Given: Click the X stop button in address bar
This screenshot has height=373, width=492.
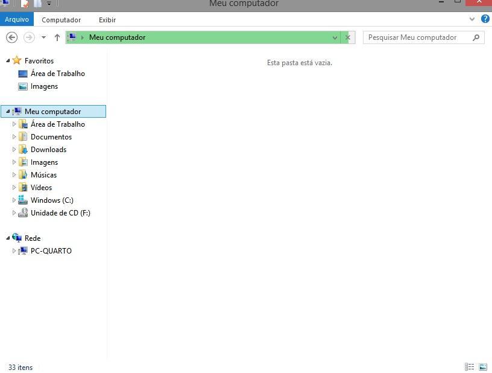Looking at the screenshot, I should point(348,37).
